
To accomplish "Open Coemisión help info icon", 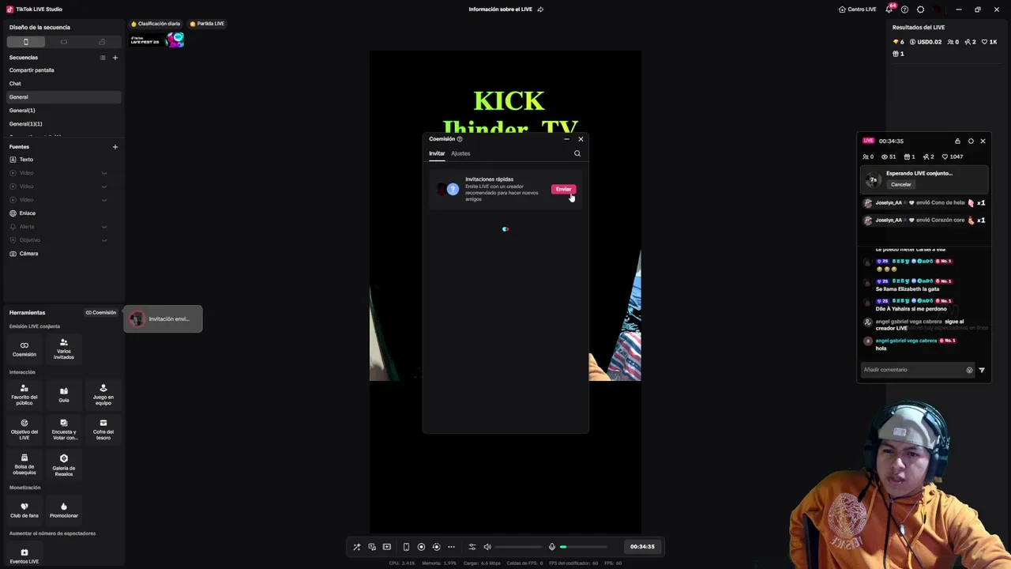I will [460, 139].
